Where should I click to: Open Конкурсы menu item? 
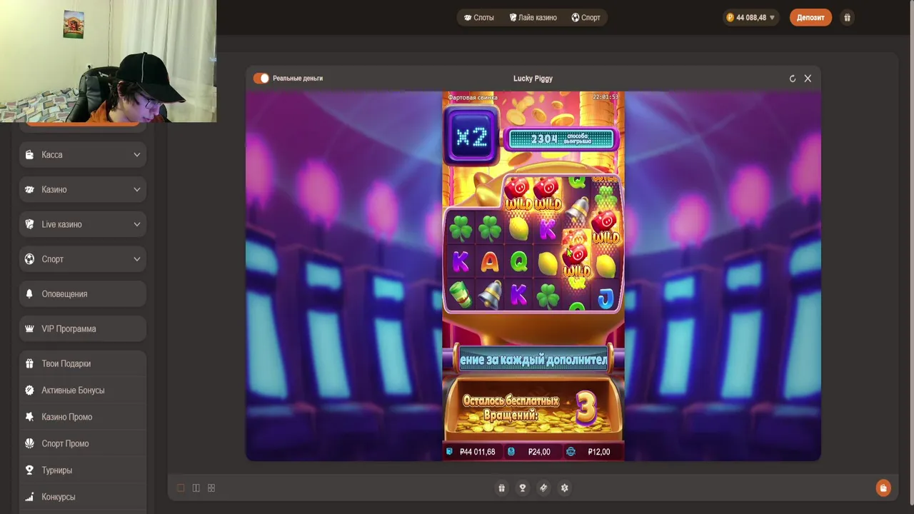(x=83, y=497)
